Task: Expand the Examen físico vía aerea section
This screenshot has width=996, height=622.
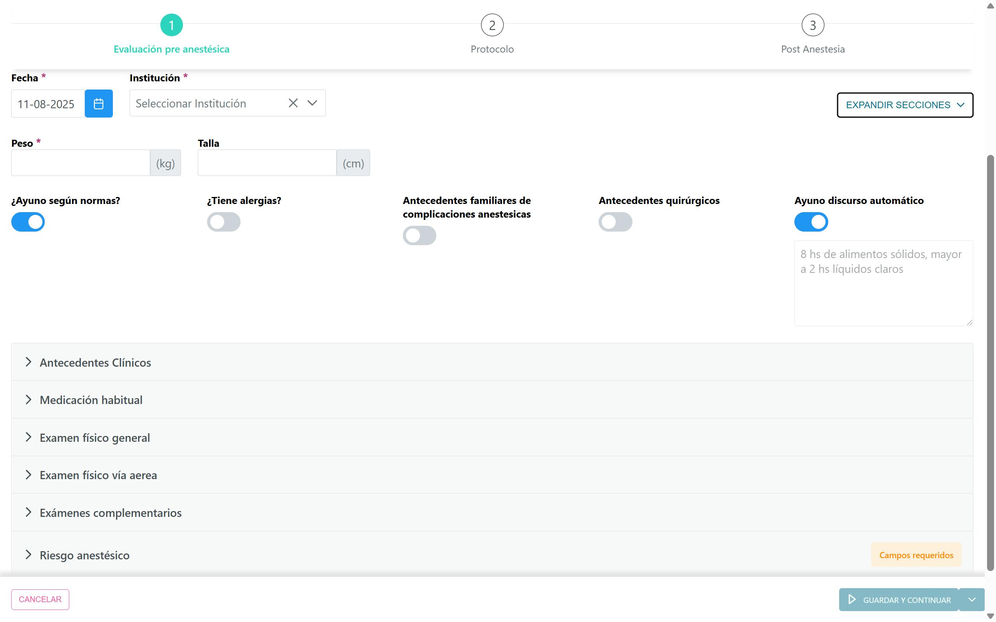Action: [x=98, y=475]
